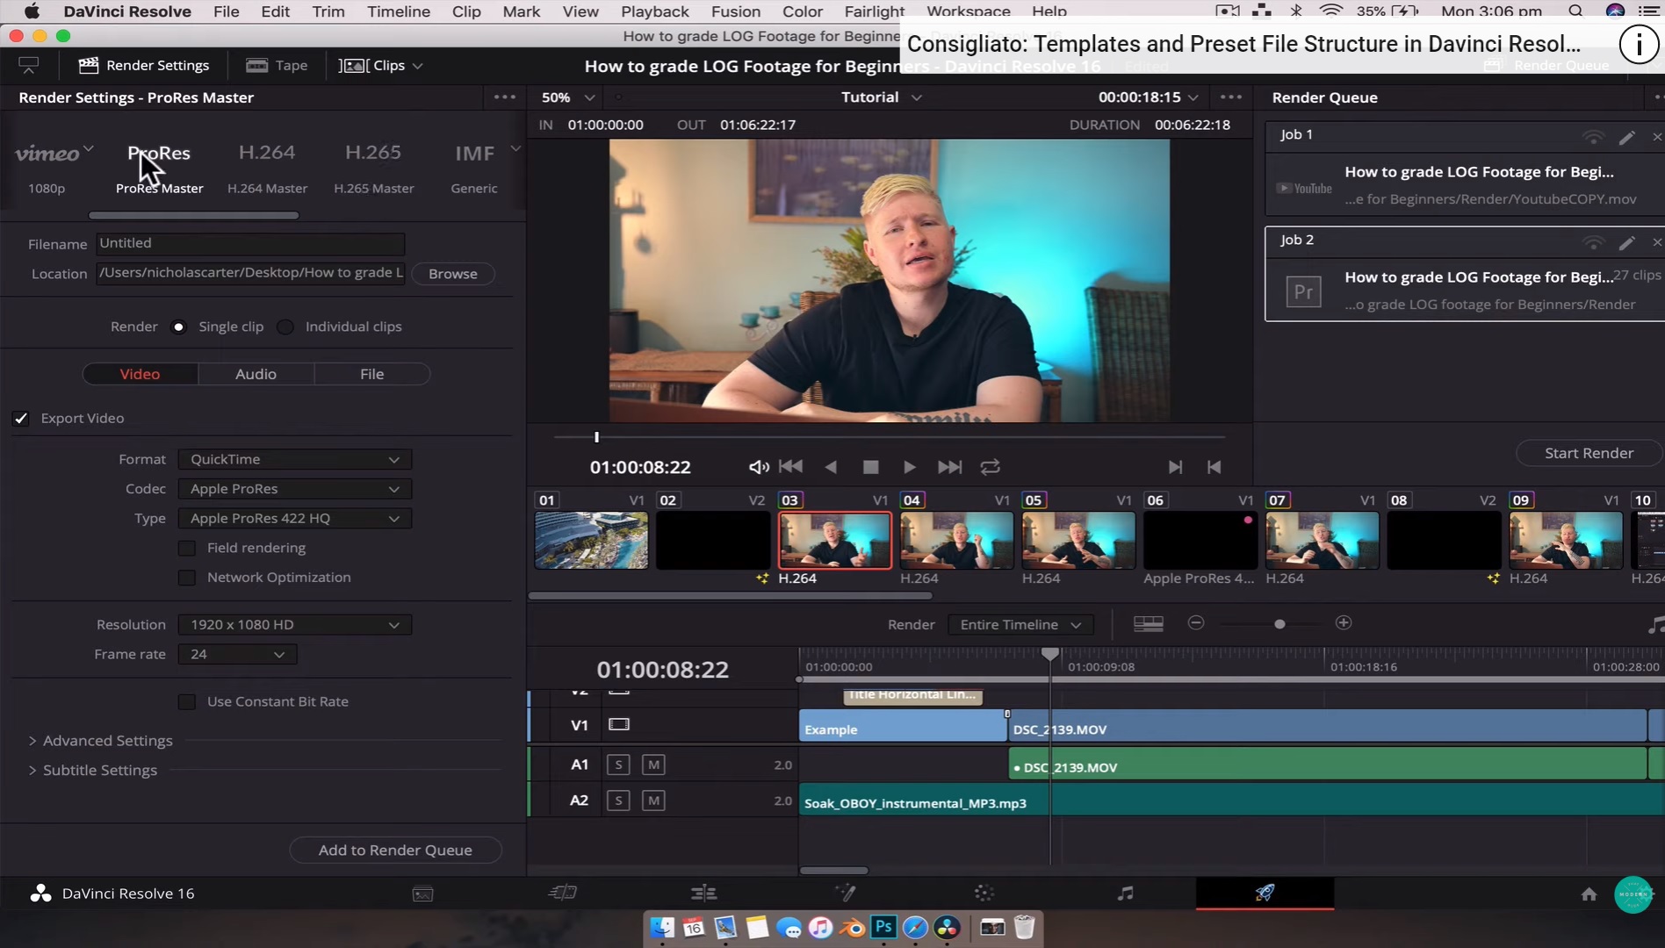Jump to first frame in viewer
The image size is (1665, 948).
click(x=790, y=467)
